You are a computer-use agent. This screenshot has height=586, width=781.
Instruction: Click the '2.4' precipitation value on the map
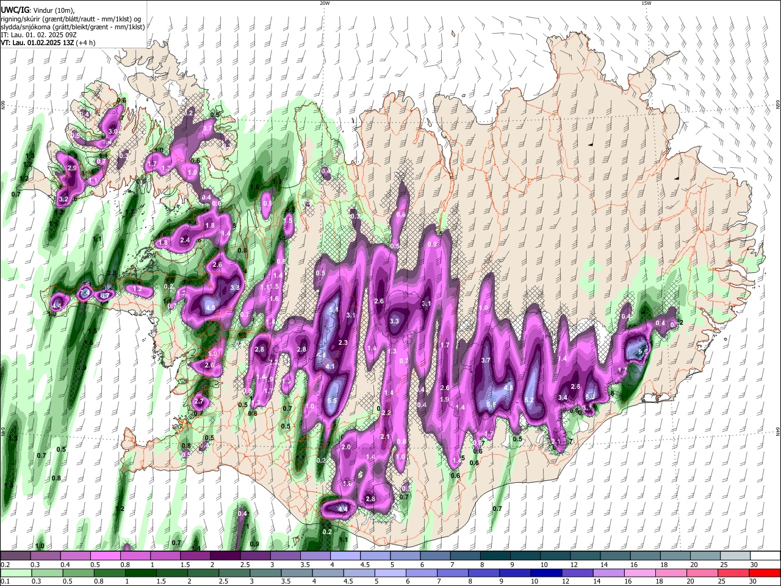pyautogui.click(x=185, y=240)
